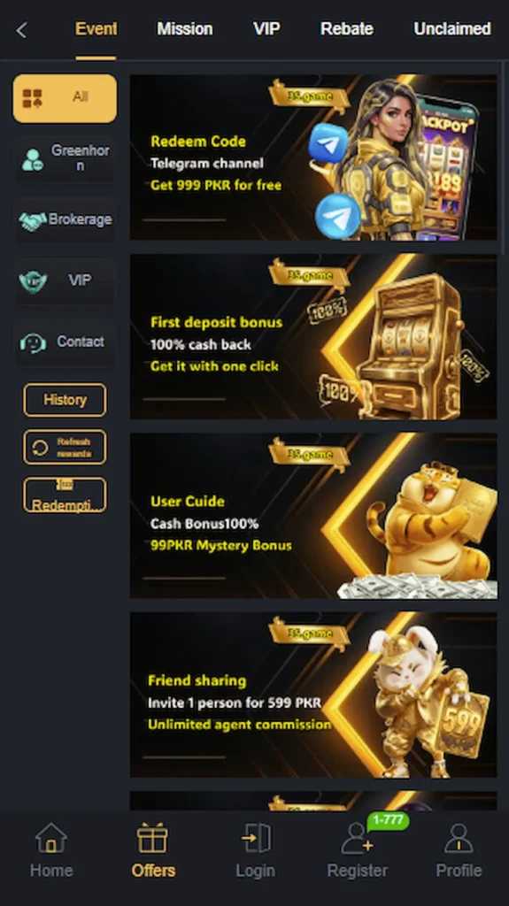Open the Rebate tab
This screenshot has height=906, width=509.
pos(347,29)
